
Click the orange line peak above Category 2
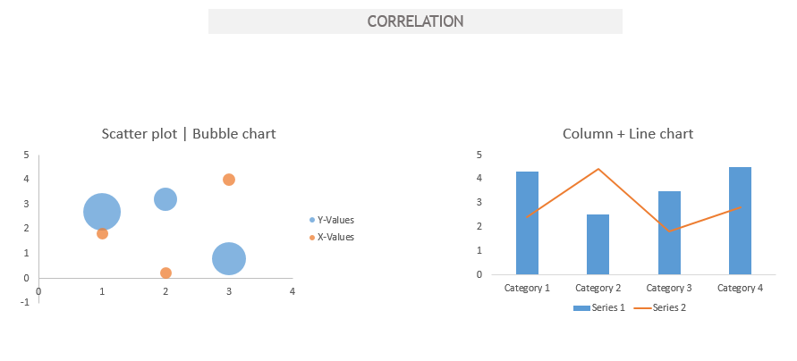coord(598,169)
